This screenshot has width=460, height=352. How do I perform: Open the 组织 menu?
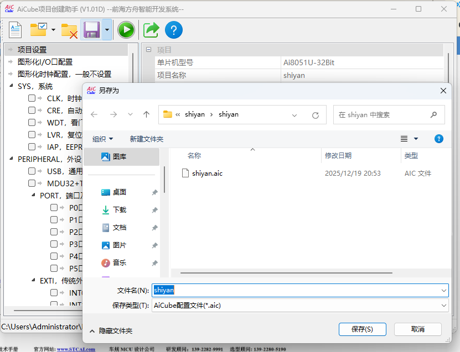coord(101,138)
